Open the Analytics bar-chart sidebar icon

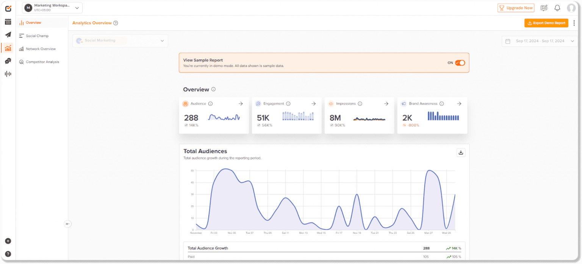pyautogui.click(x=8, y=48)
